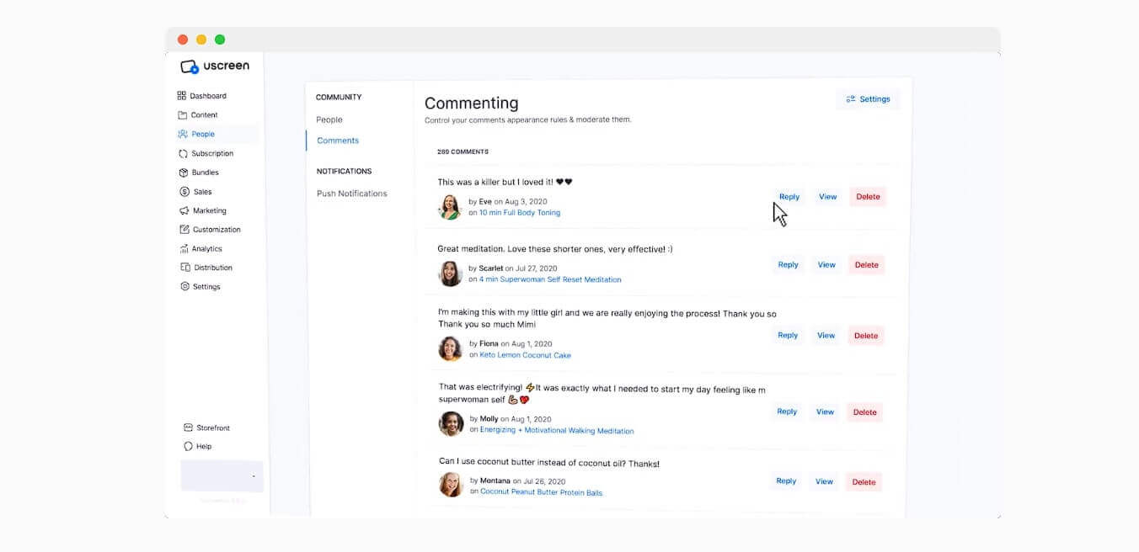Screen dimensions: 1139x552
Task: Click the uscreen logo
Action: point(213,65)
